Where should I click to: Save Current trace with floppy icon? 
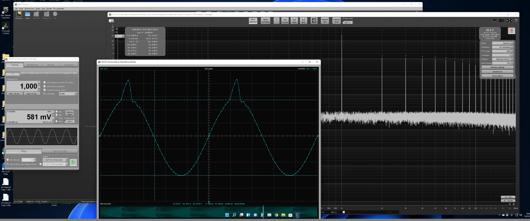(285, 21)
